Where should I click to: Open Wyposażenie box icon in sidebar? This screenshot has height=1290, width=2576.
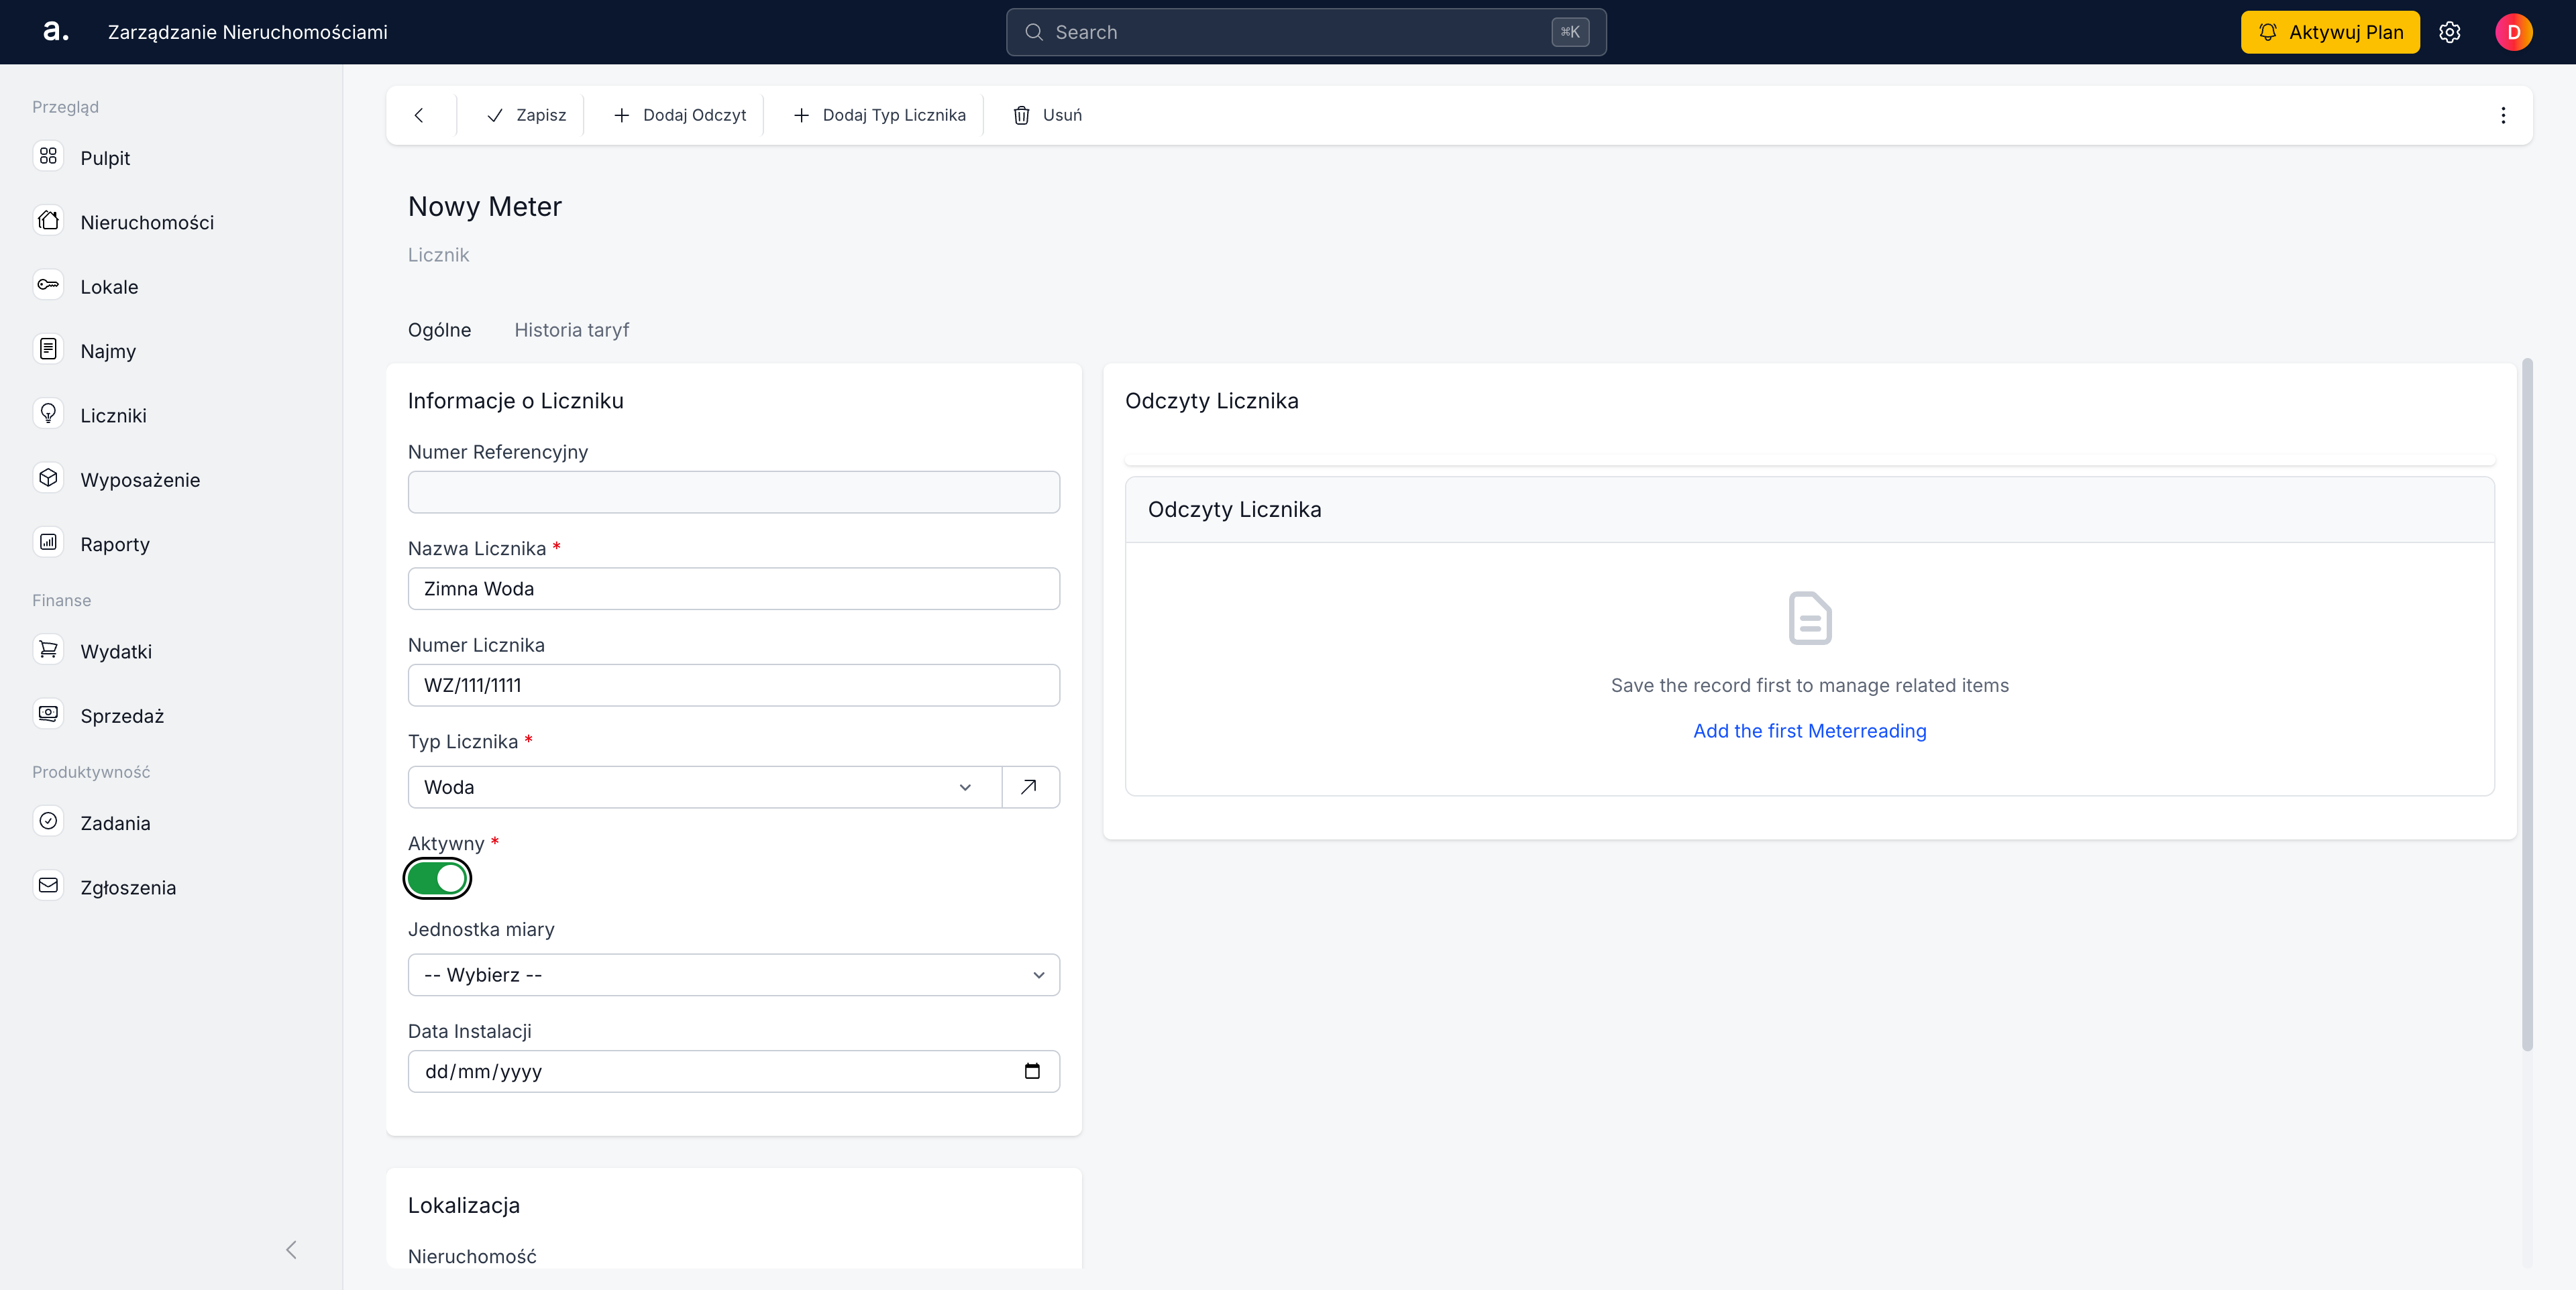[48, 477]
